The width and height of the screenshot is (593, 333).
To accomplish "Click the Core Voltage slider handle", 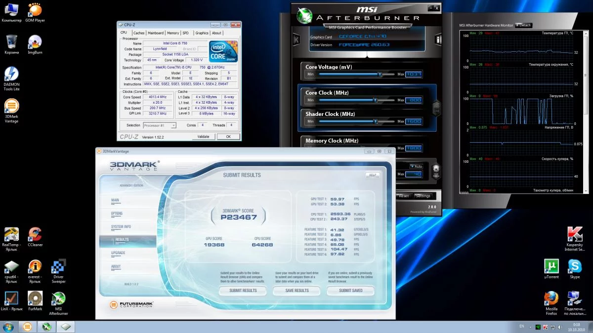I will click(380, 74).
